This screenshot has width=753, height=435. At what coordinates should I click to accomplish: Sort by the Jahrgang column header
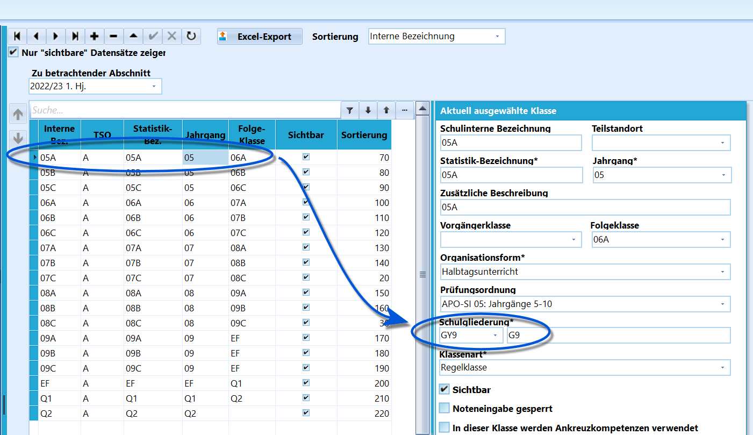click(x=205, y=135)
